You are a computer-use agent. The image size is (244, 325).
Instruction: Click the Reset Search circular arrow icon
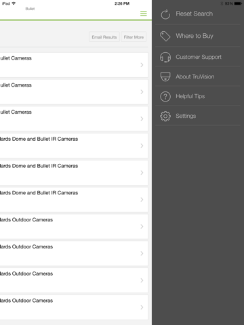[165, 14]
